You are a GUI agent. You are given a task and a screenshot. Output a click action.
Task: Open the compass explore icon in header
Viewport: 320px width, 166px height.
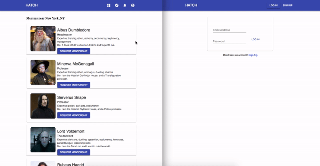click(x=117, y=5)
